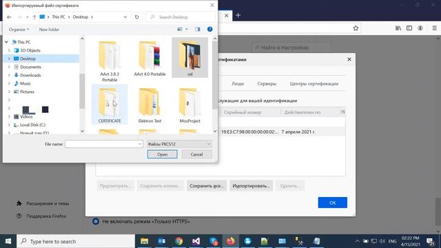This screenshot has width=441, height=248.
Task: Open the AAct 4.0 Portable folder
Action: click(150, 59)
